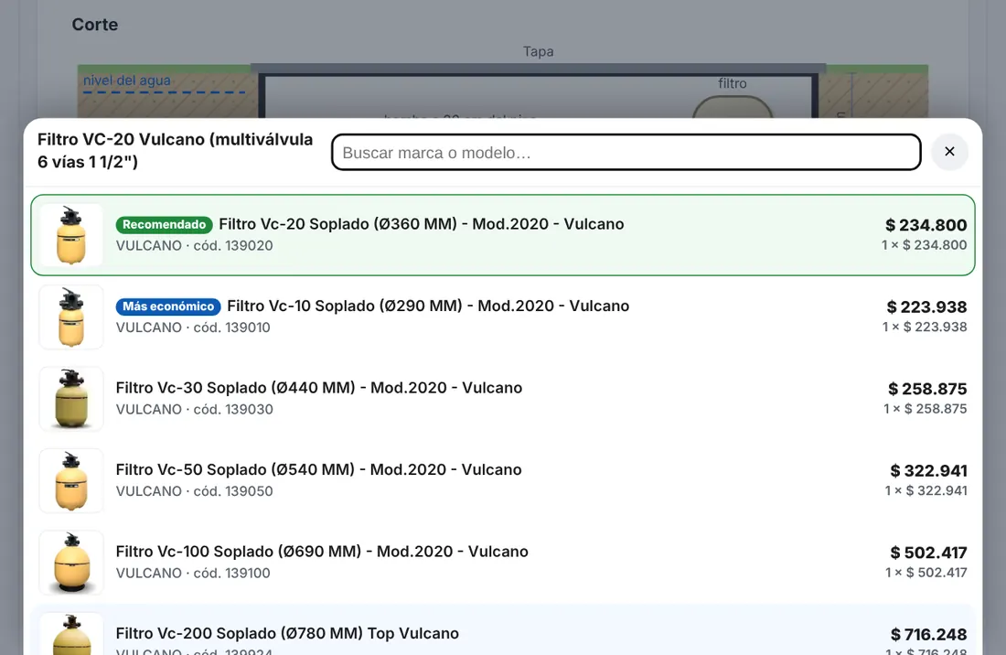
Task: Click 'VULCANO · cód. 139020' subtitle
Action: 195,246
